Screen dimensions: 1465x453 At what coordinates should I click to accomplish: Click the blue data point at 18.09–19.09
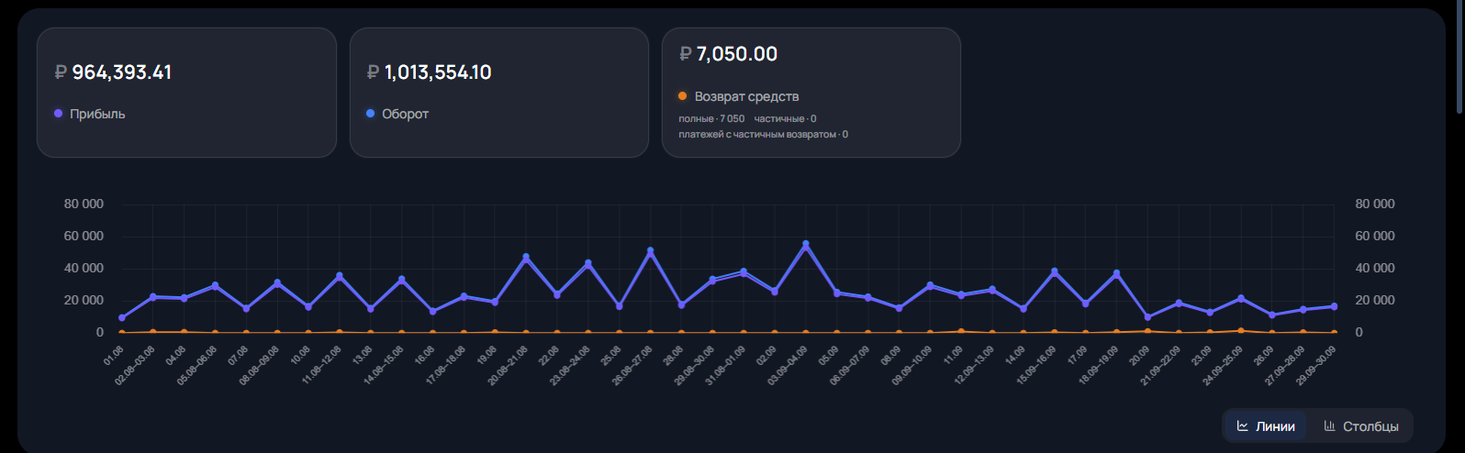(1116, 274)
